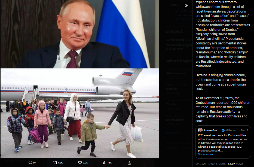Open the Dec 9 quoted tweet date
The height and width of the screenshot is (167, 254).
pos(244,130)
